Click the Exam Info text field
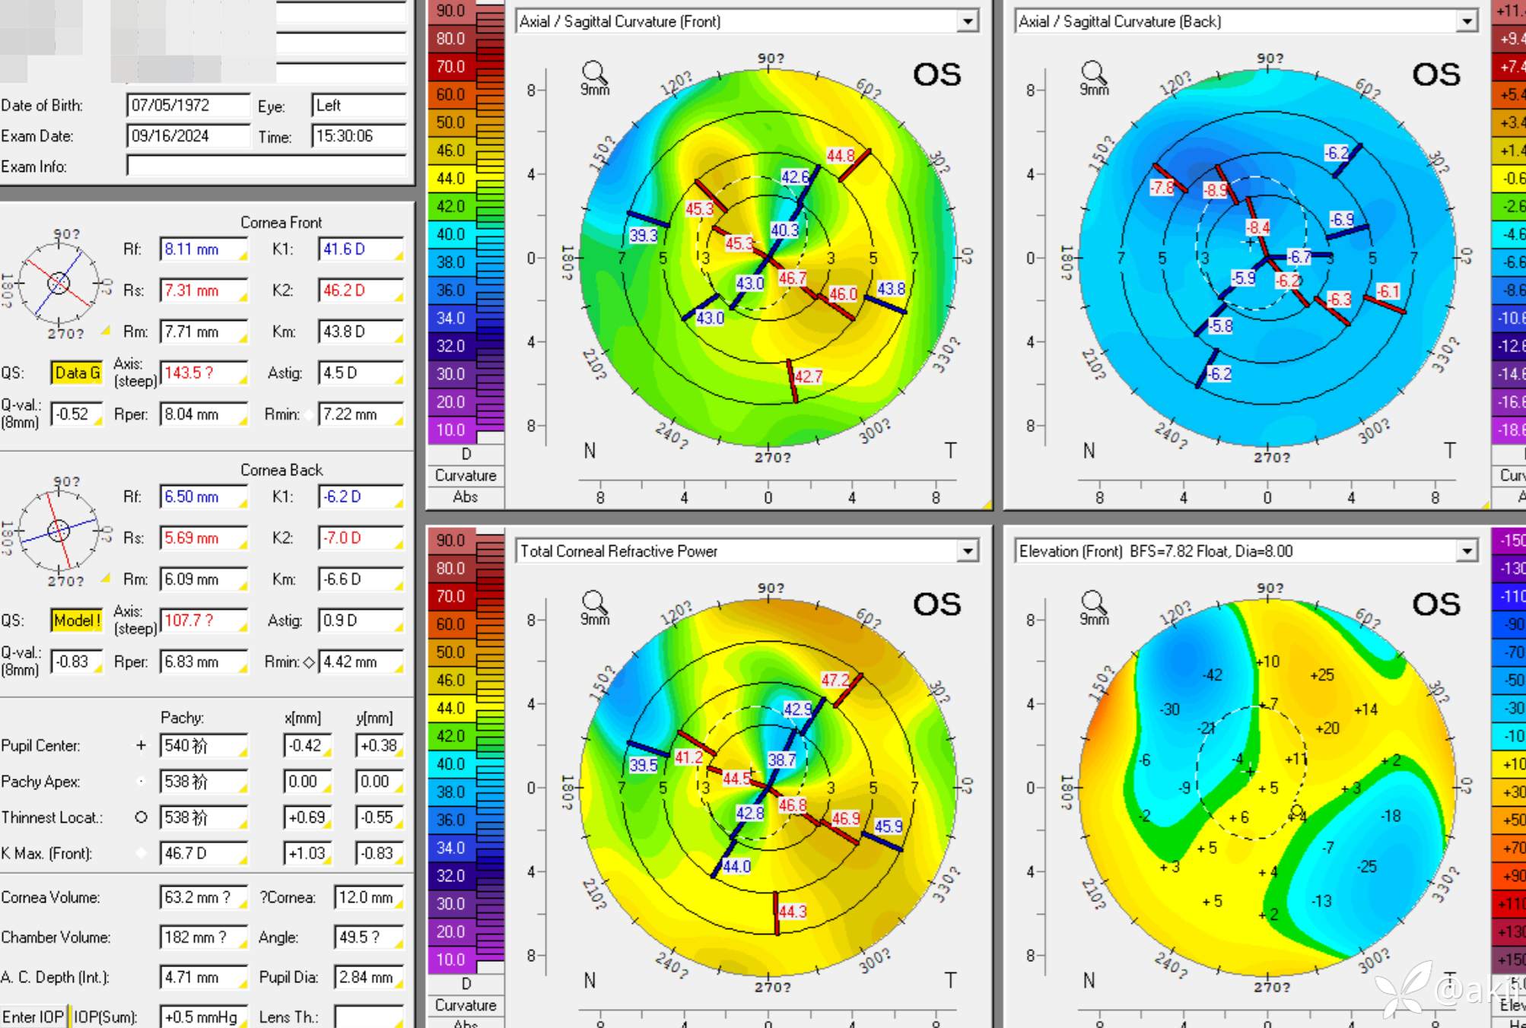The height and width of the screenshot is (1028, 1526). (x=266, y=166)
